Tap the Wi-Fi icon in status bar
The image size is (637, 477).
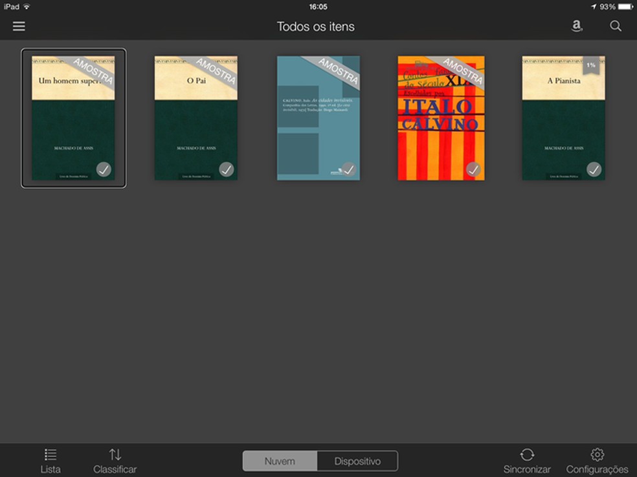pos(27,6)
